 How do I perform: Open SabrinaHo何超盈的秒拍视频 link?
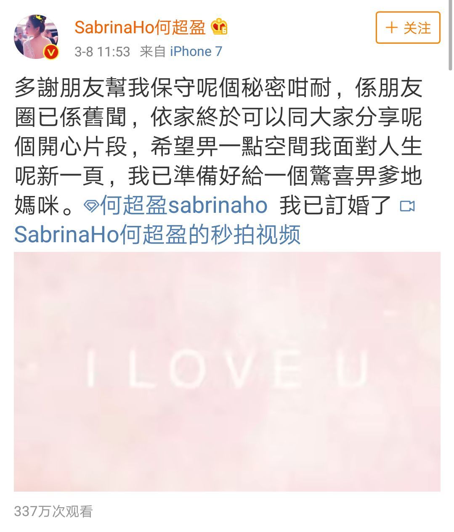[157, 234]
